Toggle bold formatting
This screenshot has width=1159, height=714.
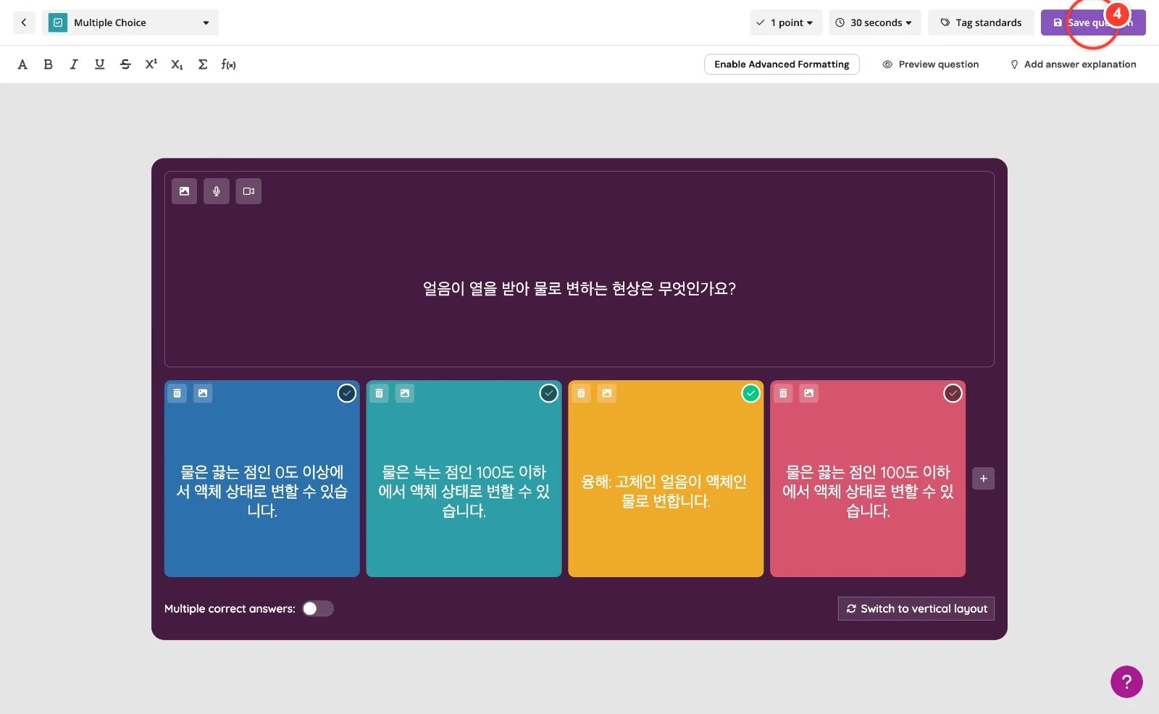pos(48,64)
